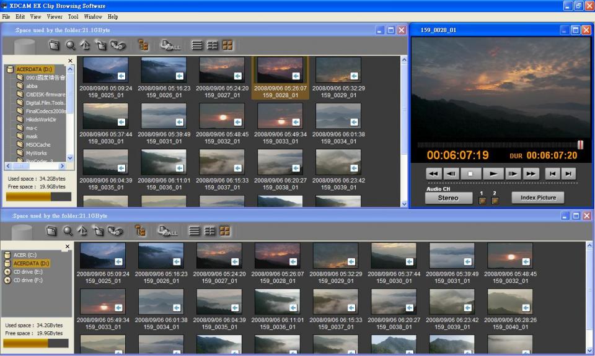Open the Tool menu
This screenshot has width=595, height=356.
73,17
